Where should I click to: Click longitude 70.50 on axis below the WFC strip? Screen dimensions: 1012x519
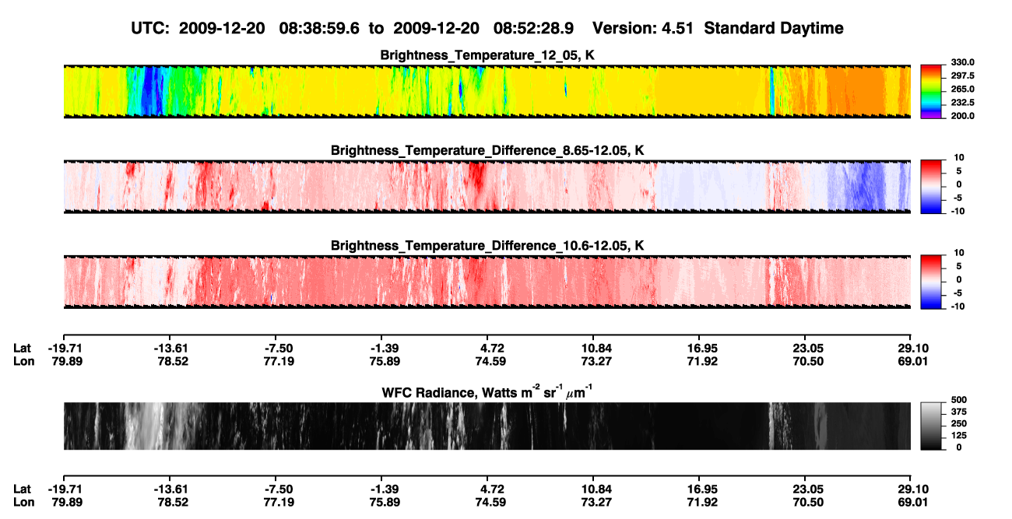click(804, 502)
